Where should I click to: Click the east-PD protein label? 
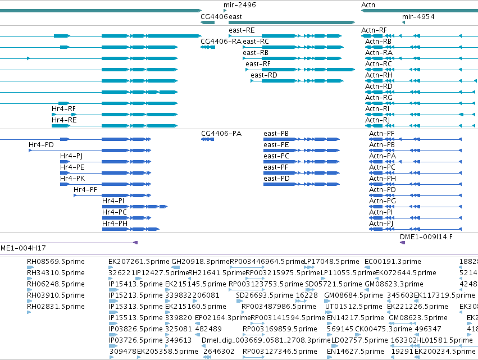[x=276, y=179]
